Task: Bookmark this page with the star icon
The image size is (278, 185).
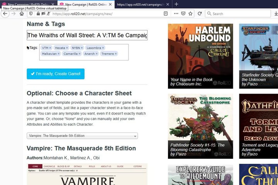Action: tap(190, 13)
